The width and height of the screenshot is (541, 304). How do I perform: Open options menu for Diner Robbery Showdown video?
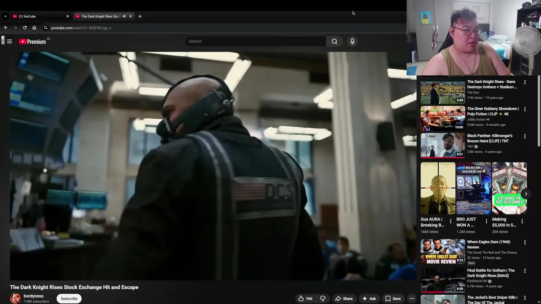tap(525, 109)
